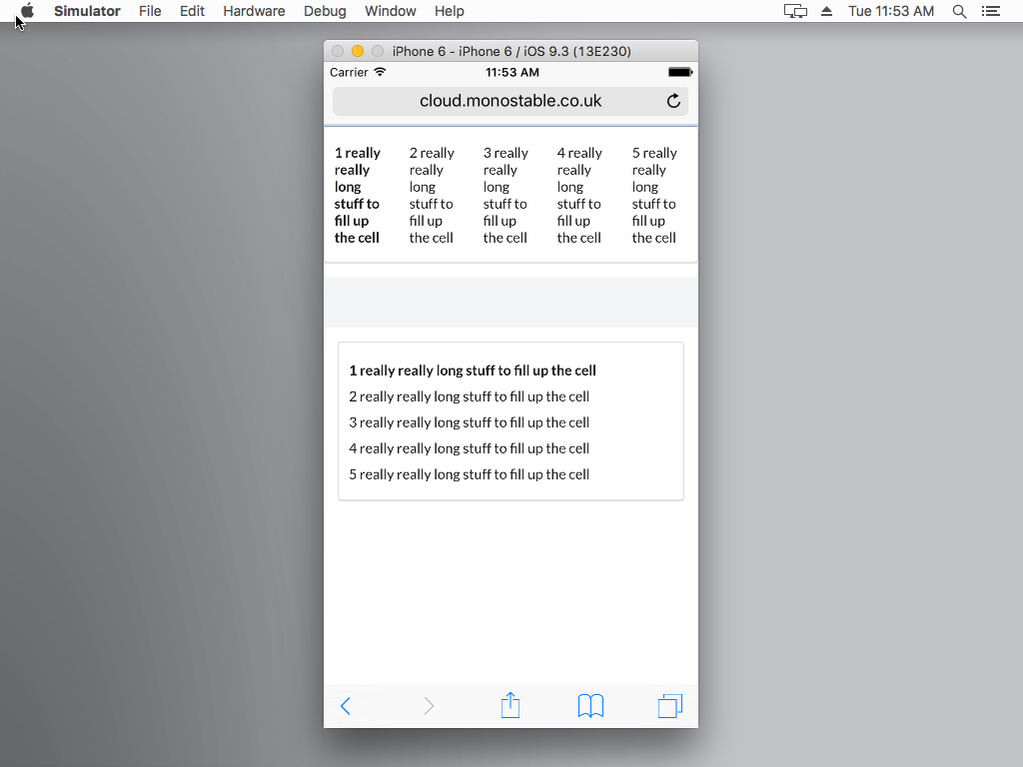Screen dimensions: 1023x767
Task: Open the Window menu
Action: (x=390, y=11)
